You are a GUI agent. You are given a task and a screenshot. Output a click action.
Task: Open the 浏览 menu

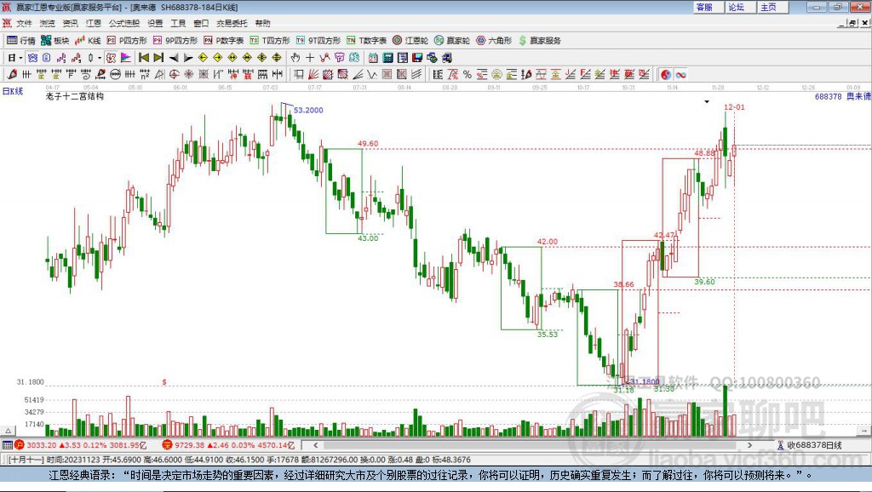pos(48,23)
